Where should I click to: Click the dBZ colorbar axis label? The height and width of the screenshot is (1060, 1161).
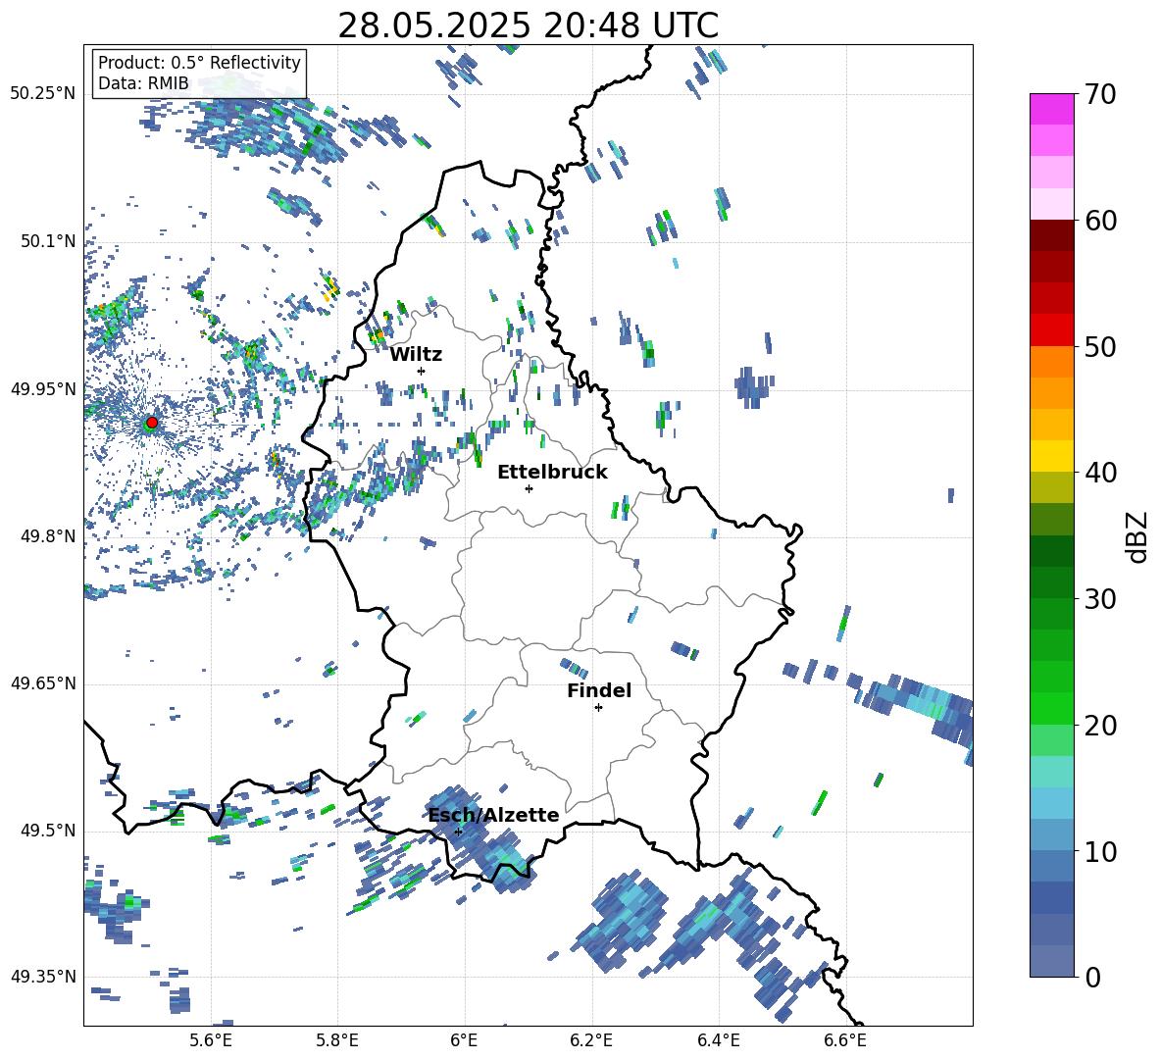1138,536
